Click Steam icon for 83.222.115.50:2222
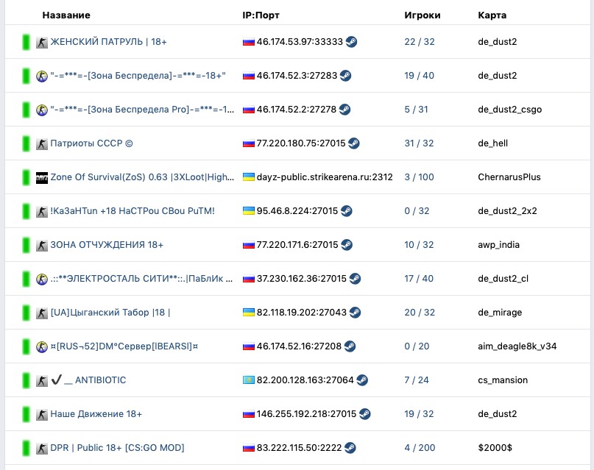594x470 pixels. click(350, 448)
